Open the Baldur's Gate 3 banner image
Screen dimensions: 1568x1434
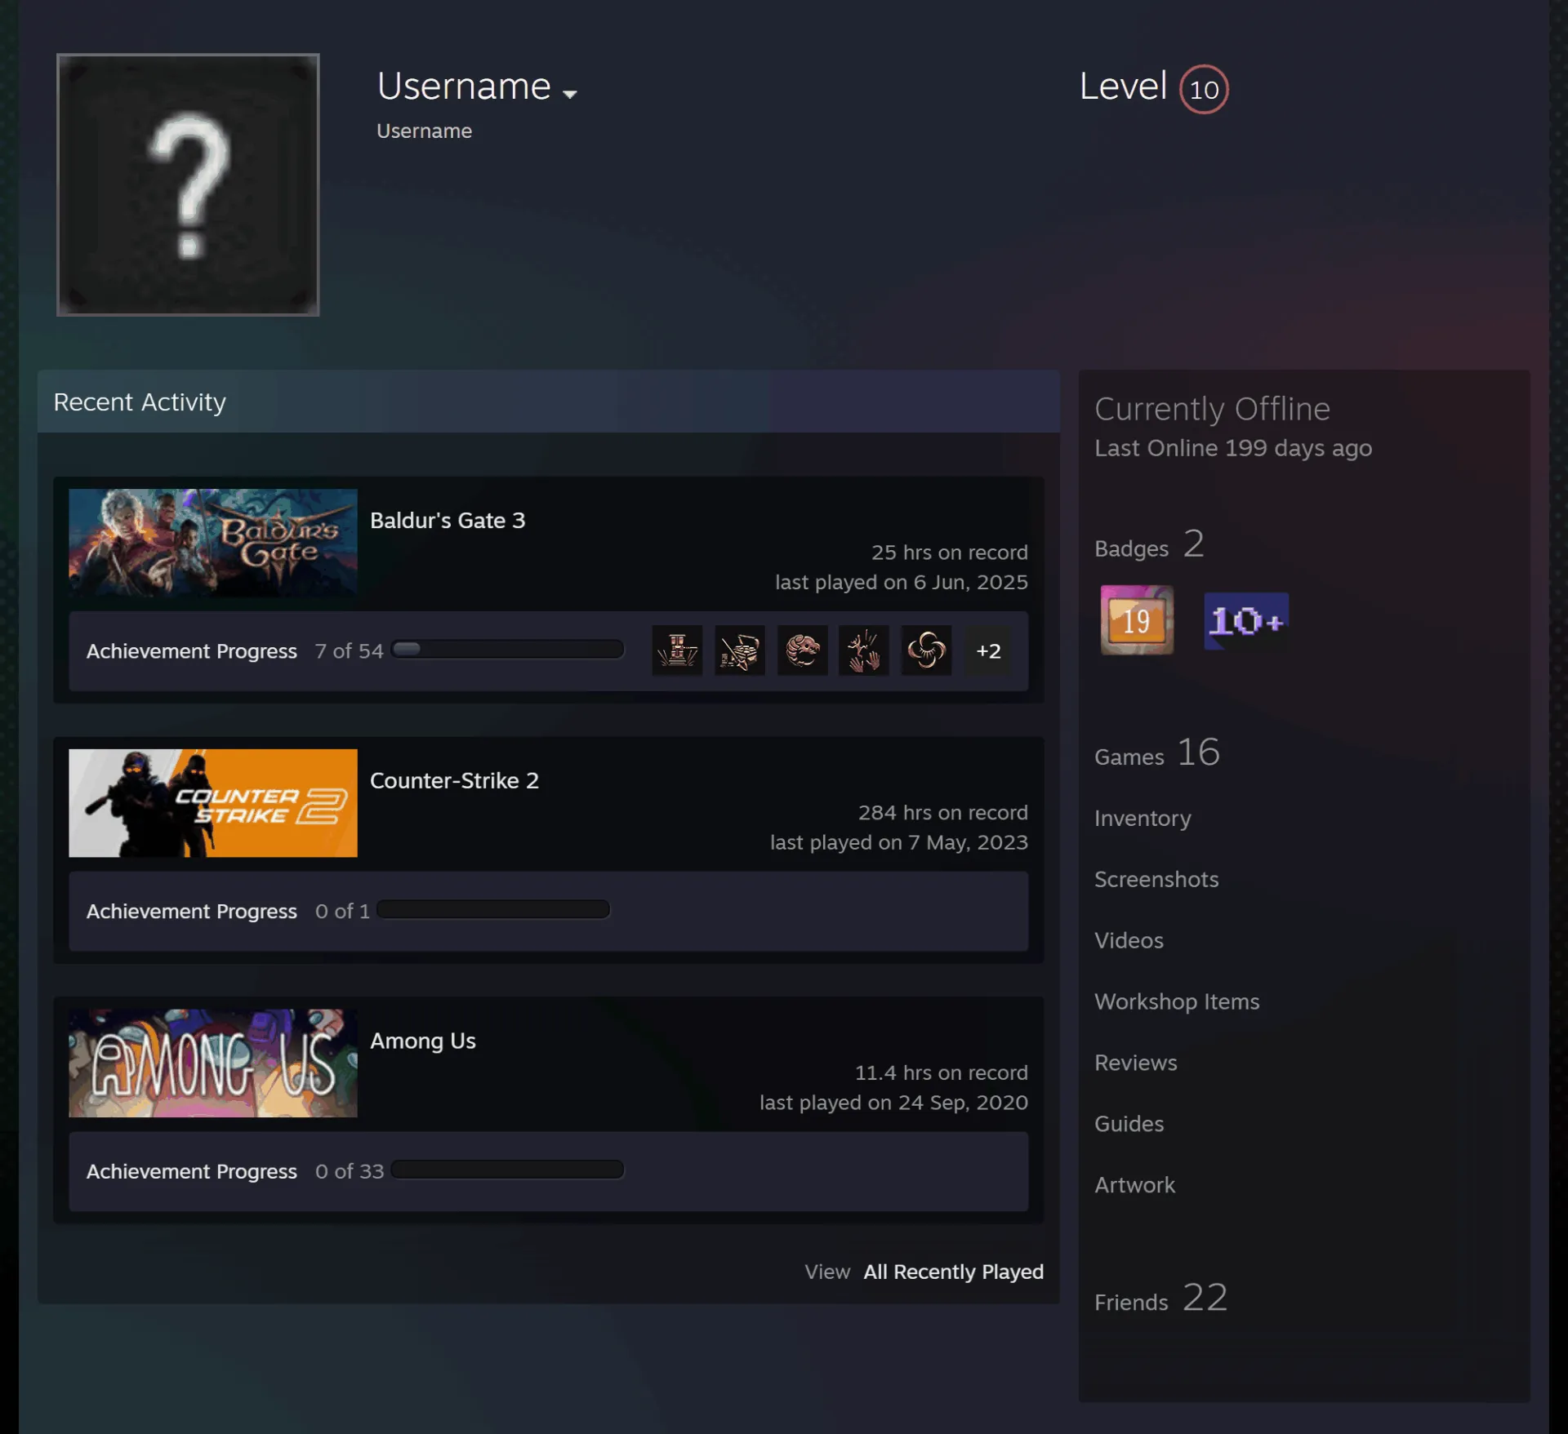coord(213,543)
